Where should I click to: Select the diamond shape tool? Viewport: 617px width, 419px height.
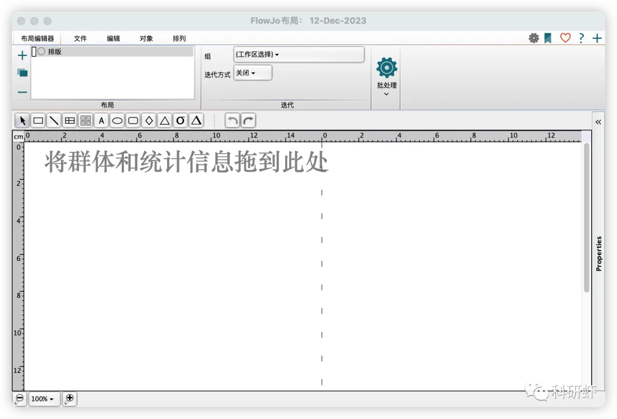coord(149,120)
